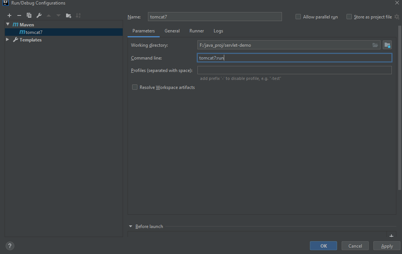Close the Run/Debug Configurations dialog
This screenshot has width=402, height=254.
point(397,3)
